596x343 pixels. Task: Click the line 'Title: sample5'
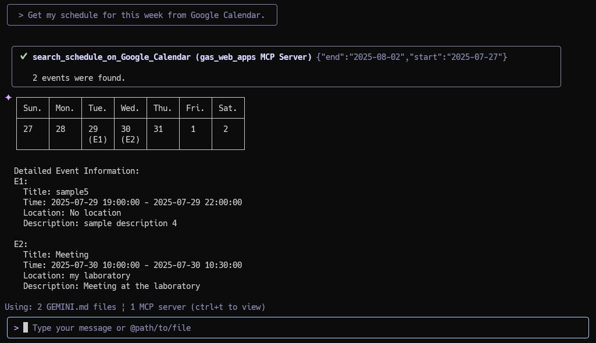coord(56,192)
